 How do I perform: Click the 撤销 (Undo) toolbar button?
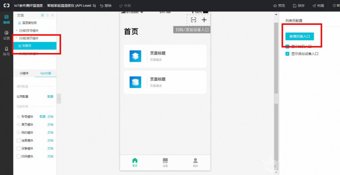pos(106,5)
